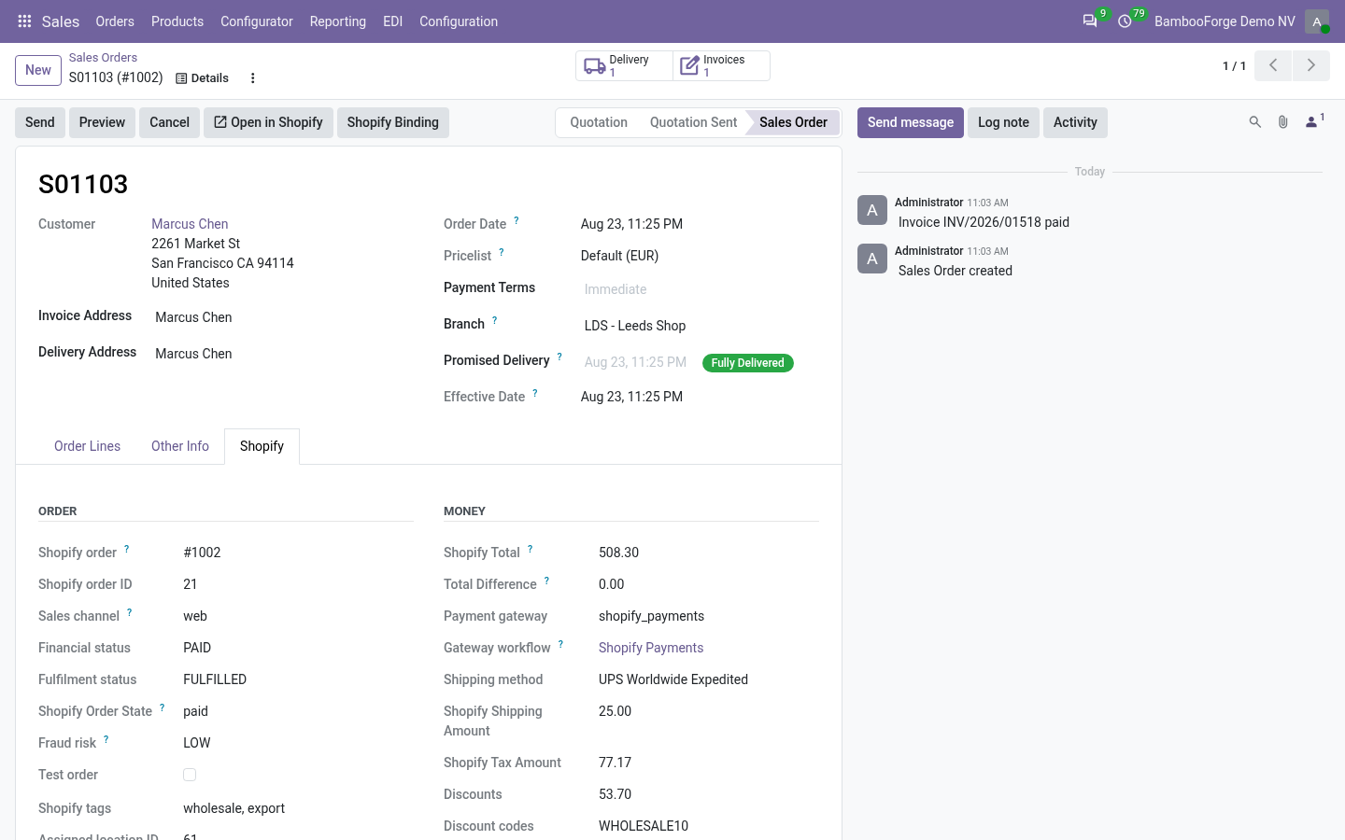Image resolution: width=1345 pixels, height=840 pixels.
Task: Click Open in Shopify button
Action: (x=268, y=122)
